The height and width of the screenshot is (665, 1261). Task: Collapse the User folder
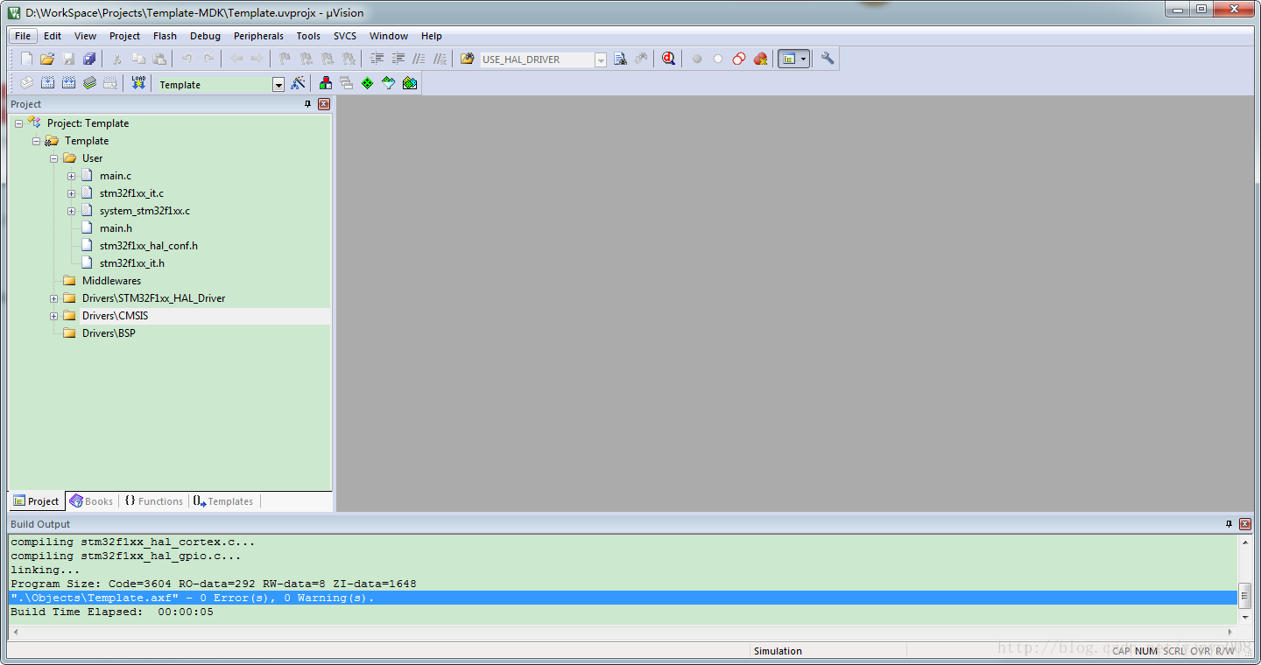tap(53, 158)
